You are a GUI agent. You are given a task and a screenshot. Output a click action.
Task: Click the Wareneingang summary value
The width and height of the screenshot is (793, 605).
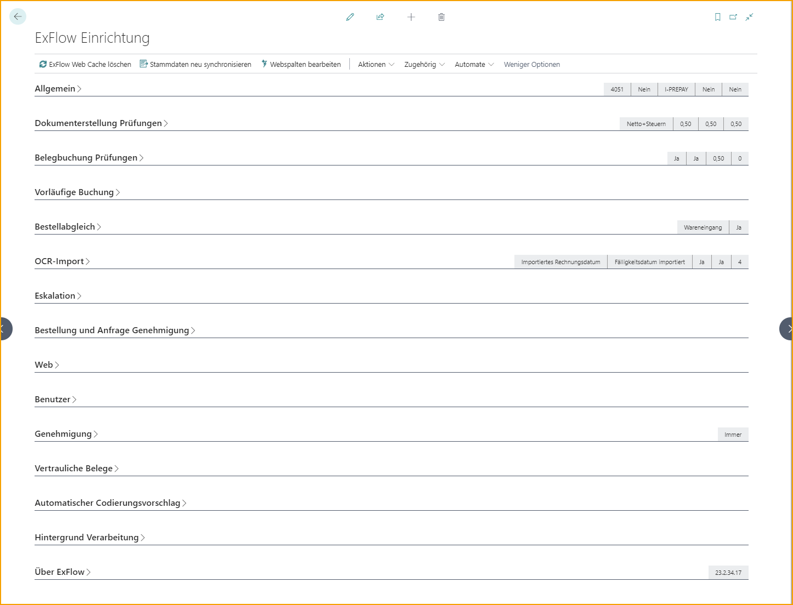click(x=703, y=227)
